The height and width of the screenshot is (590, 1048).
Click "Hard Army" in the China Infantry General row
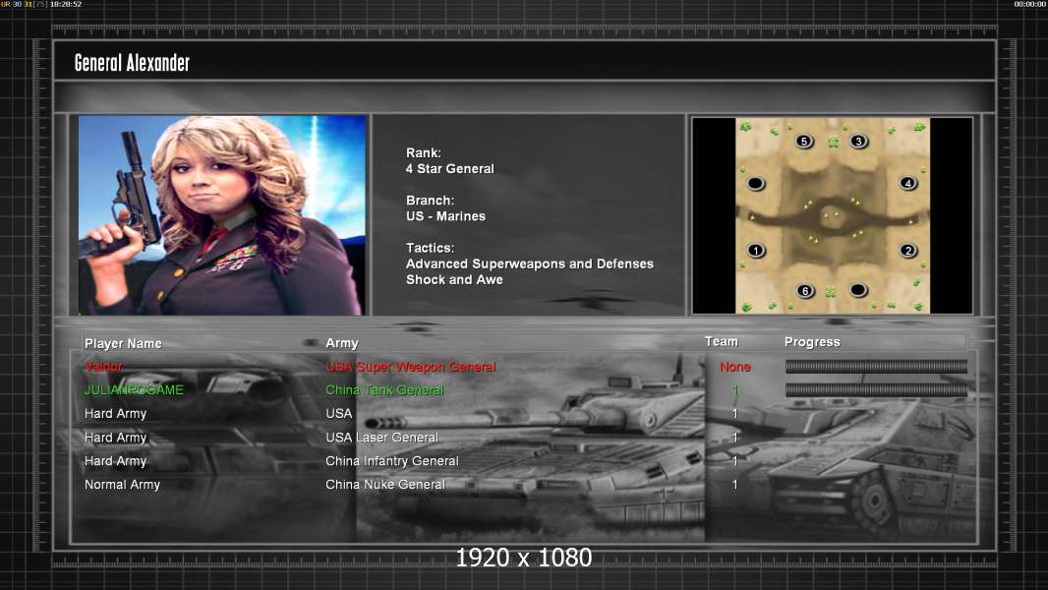[x=116, y=461]
